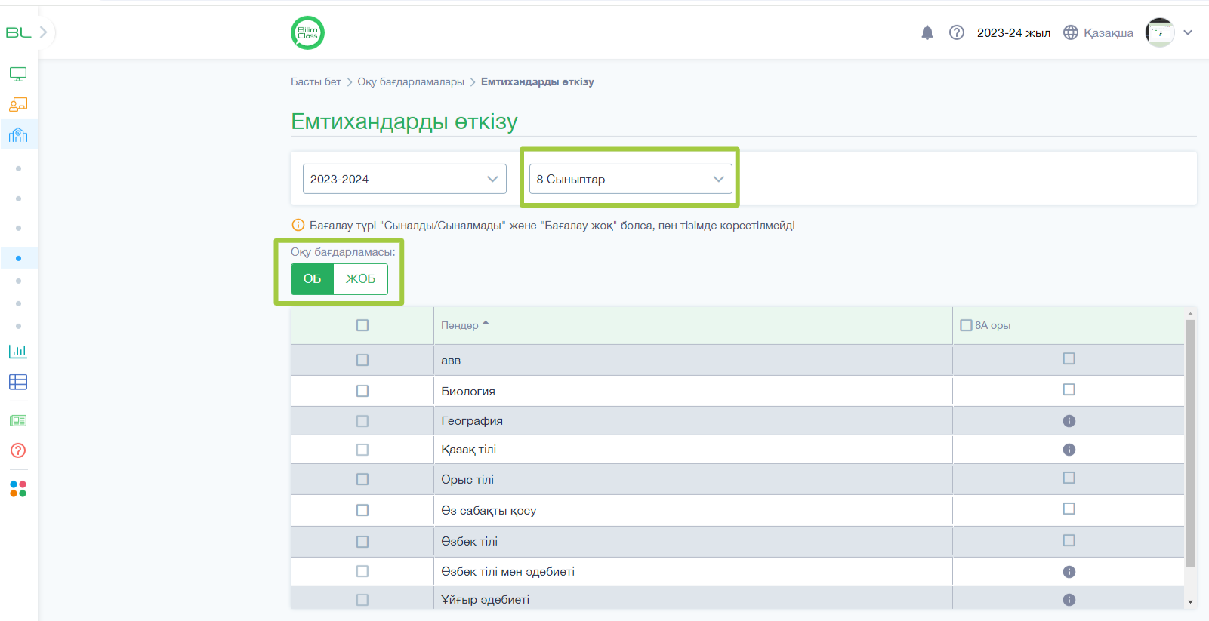Select the Ұйғыр әдебиеті subject cell

693,599
